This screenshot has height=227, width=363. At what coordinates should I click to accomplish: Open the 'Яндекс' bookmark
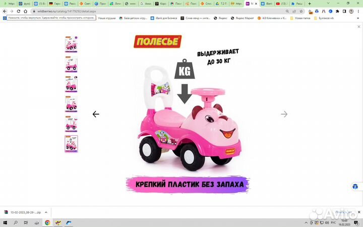(x=220, y=18)
